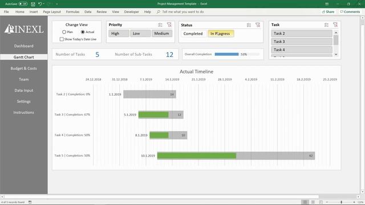Click Status slicer multi-select icon
Viewport: 365px width, 205px height.
coord(249,25)
